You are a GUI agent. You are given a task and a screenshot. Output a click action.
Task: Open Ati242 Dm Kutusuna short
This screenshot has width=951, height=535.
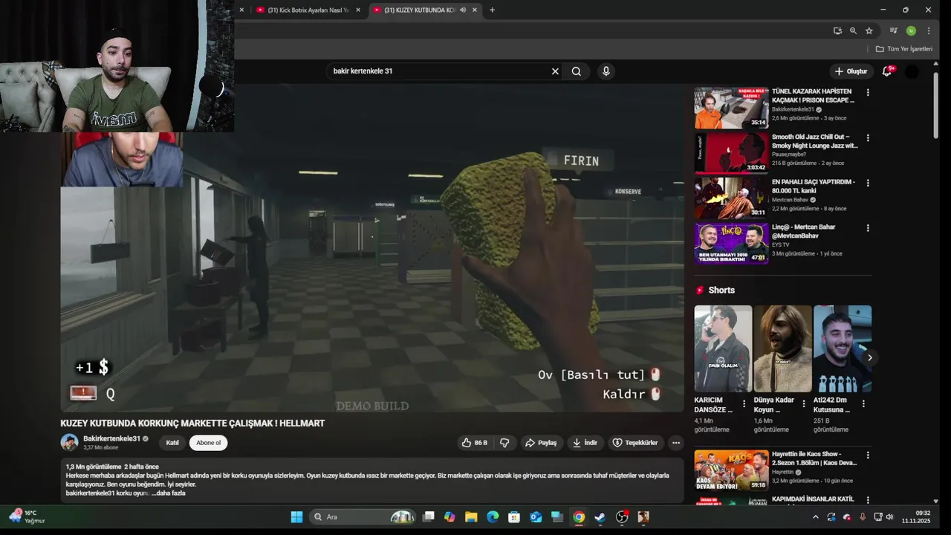click(843, 348)
